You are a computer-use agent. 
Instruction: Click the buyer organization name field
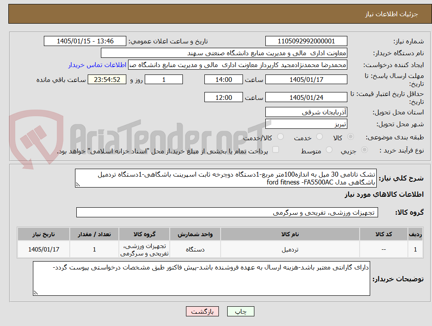coord(224,53)
